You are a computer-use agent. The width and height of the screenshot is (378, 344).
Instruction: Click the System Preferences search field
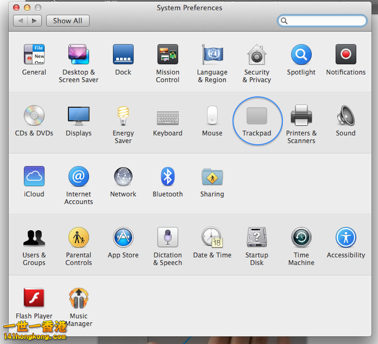(x=322, y=21)
